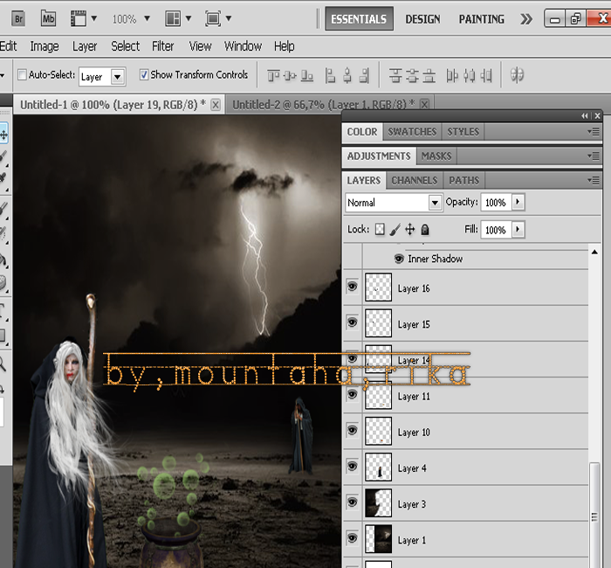Image resolution: width=611 pixels, height=568 pixels.
Task: Click Align Top Edges icon
Action: [x=273, y=75]
